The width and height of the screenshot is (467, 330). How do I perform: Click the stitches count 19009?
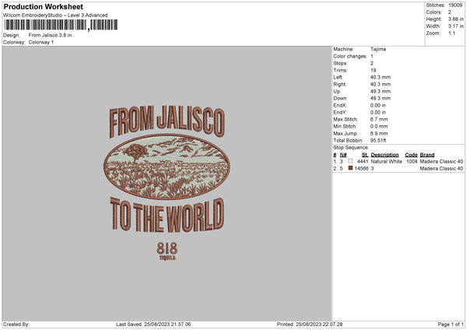[455, 5]
